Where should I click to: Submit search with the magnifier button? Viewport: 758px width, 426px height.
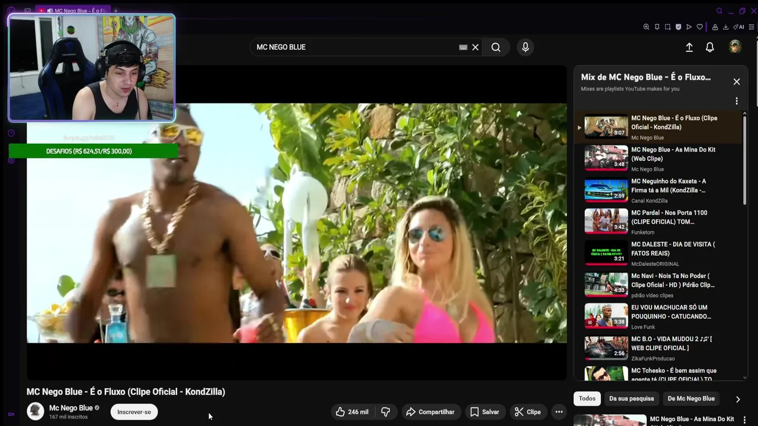point(496,47)
